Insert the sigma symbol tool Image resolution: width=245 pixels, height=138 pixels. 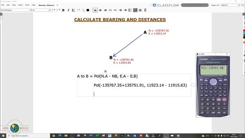[145, 10]
